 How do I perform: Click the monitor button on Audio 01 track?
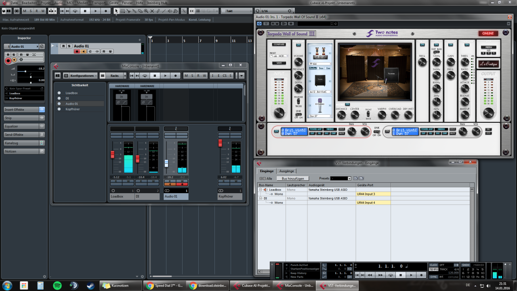click(x=84, y=51)
